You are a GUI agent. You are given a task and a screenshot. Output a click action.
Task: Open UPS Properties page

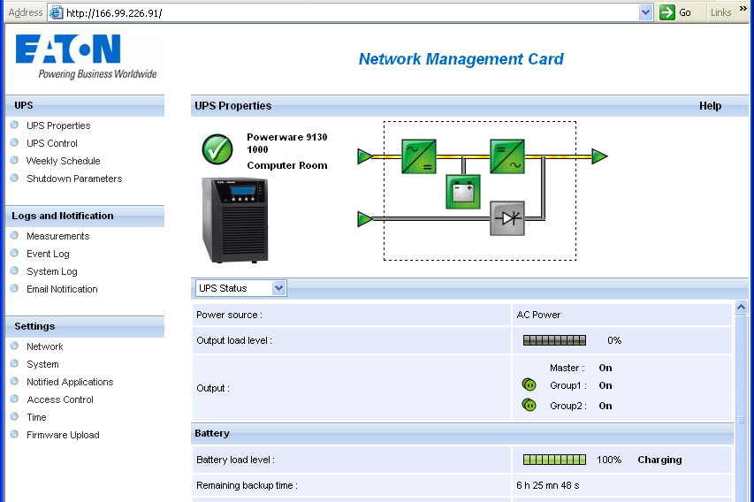(58, 125)
